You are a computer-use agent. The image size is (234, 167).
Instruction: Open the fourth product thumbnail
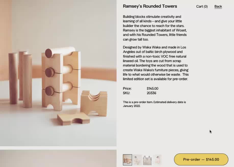[157, 160]
